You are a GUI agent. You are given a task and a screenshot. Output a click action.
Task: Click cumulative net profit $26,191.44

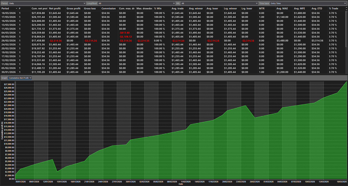coord(38,17)
